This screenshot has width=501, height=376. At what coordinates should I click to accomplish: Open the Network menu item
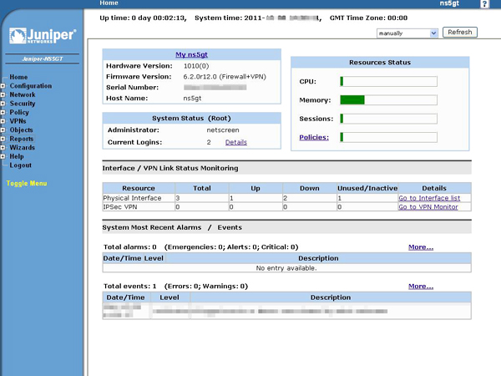pos(23,94)
